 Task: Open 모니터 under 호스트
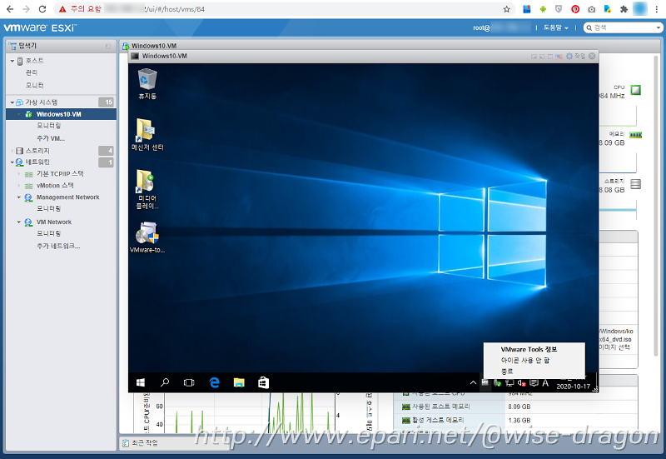pyautogui.click(x=34, y=85)
